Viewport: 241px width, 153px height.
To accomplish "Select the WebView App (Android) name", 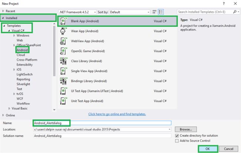I will tap(88, 41).
